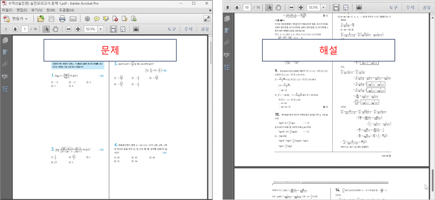Click the Open file folder icon
This screenshot has width=435, height=200.
click(41, 19)
